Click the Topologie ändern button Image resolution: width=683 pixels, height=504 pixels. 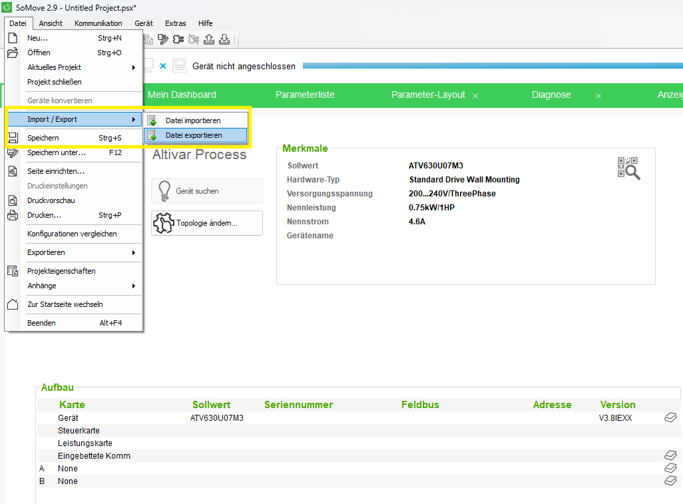point(207,223)
